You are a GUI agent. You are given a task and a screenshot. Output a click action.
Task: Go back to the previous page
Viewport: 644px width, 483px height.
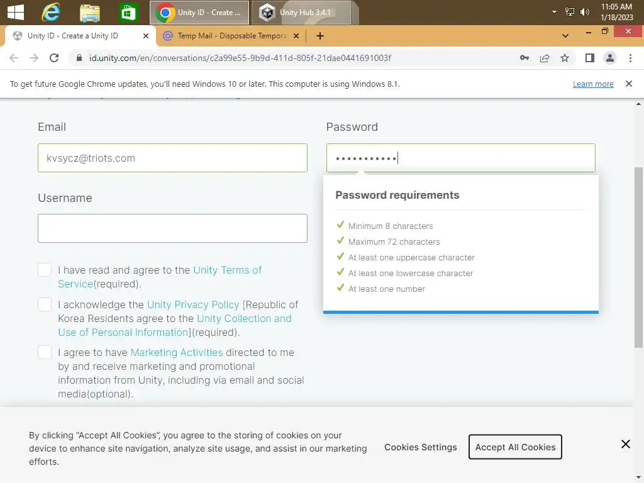pos(14,58)
